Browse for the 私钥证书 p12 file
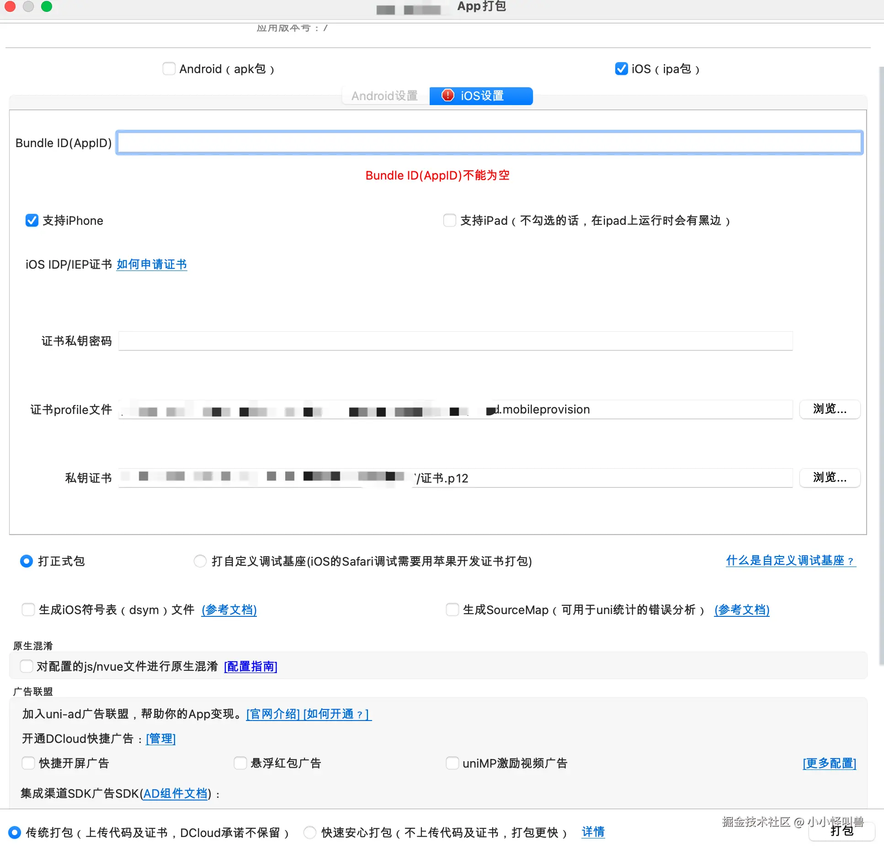This screenshot has width=884, height=848. [829, 478]
